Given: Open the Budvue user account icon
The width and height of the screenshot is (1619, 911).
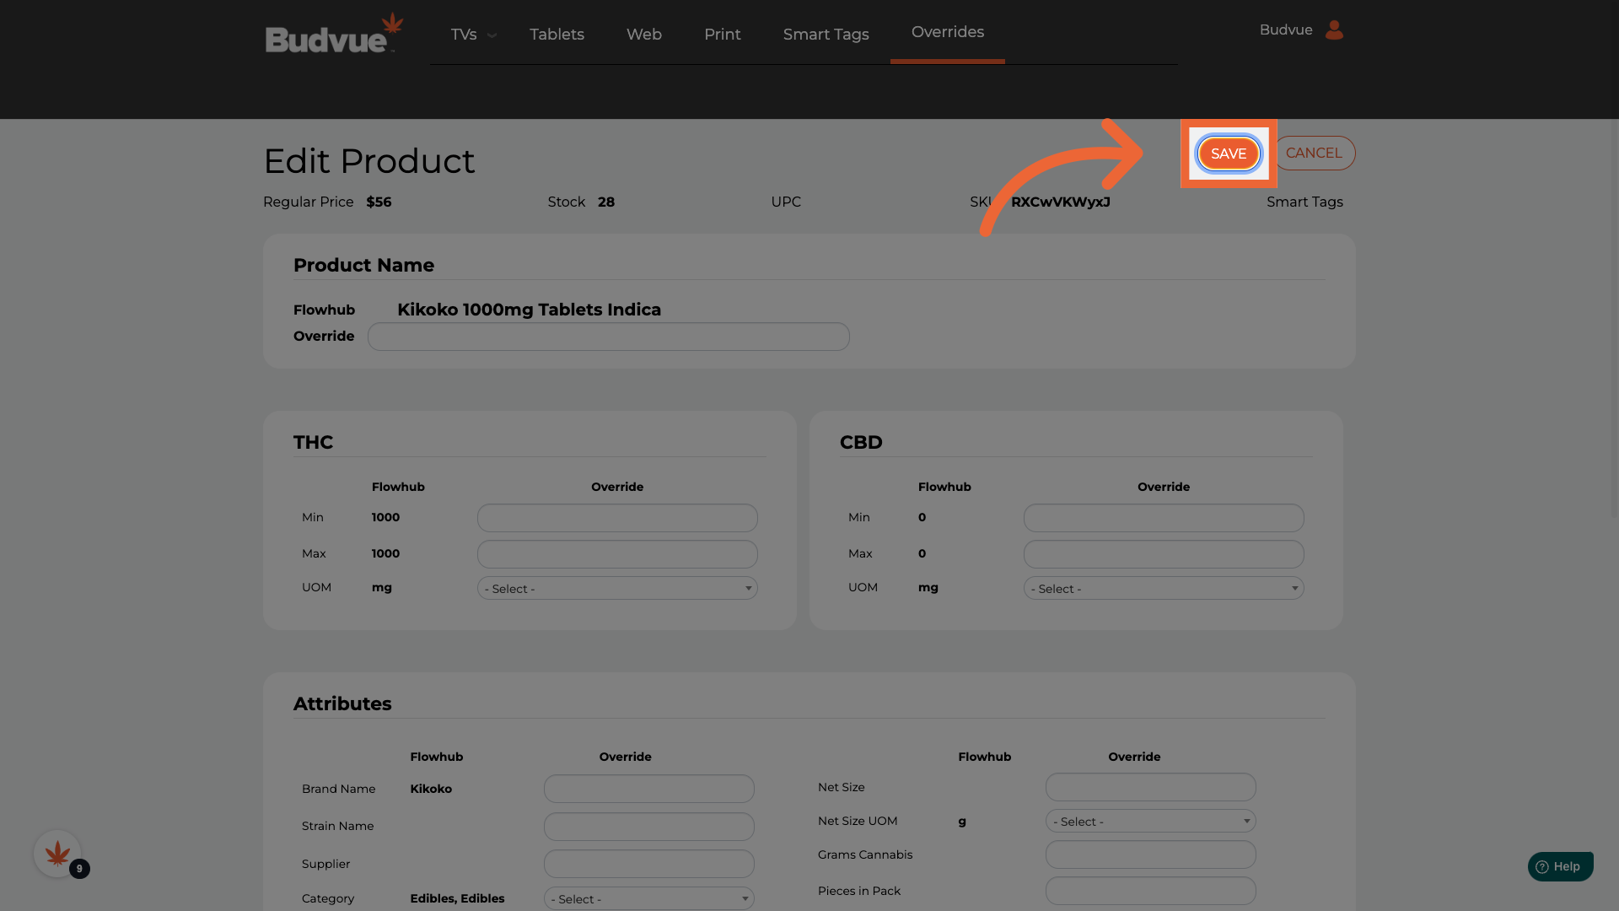Looking at the screenshot, I should pyautogui.click(x=1334, y=30).
